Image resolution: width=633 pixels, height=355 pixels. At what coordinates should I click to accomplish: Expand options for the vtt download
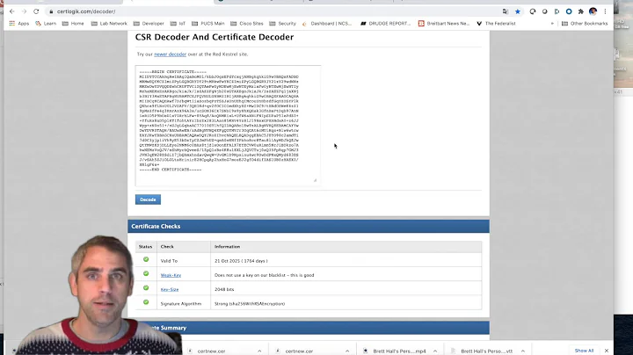pyautogui.click(x=522, y=351)
